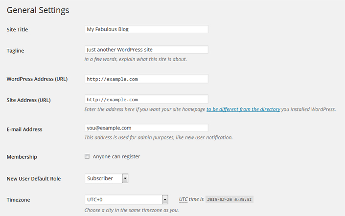This screenshot has width=345, height=216.
Task: Open the Subscriber role dropdown
Action: pos(106,178)
